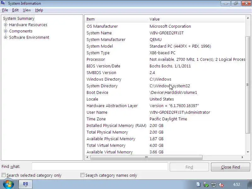
Task: Expand the Hardware Resources node
Action: [6, 25]
